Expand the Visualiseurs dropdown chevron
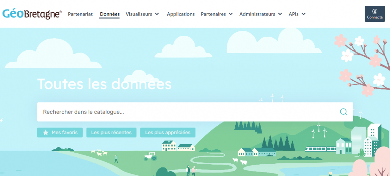 pos(157,14)
